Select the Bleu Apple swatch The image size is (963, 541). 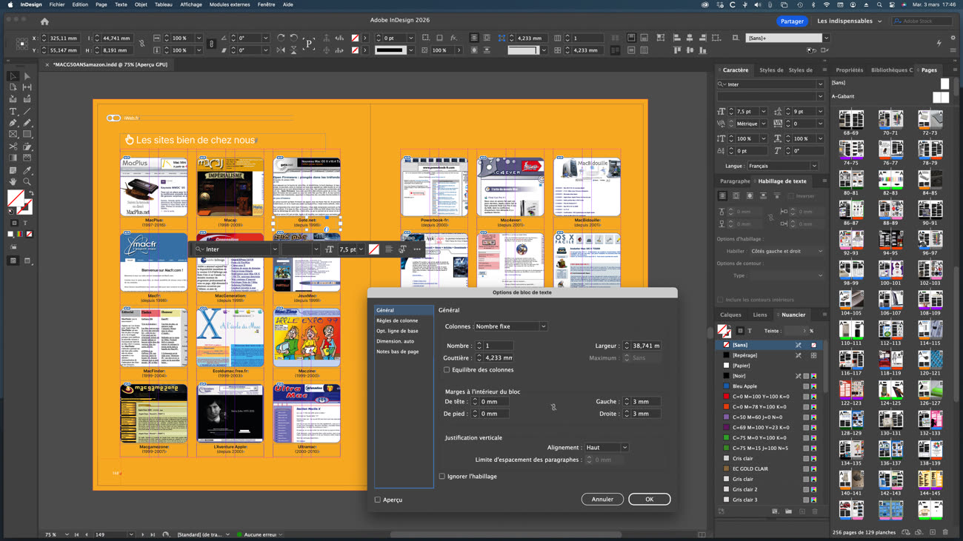[744, 386]
